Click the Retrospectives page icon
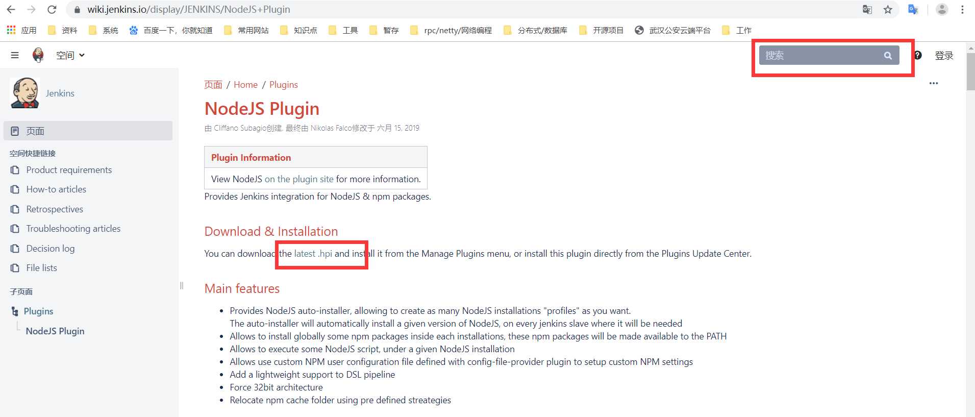975x417 pixels. point(15,209)
